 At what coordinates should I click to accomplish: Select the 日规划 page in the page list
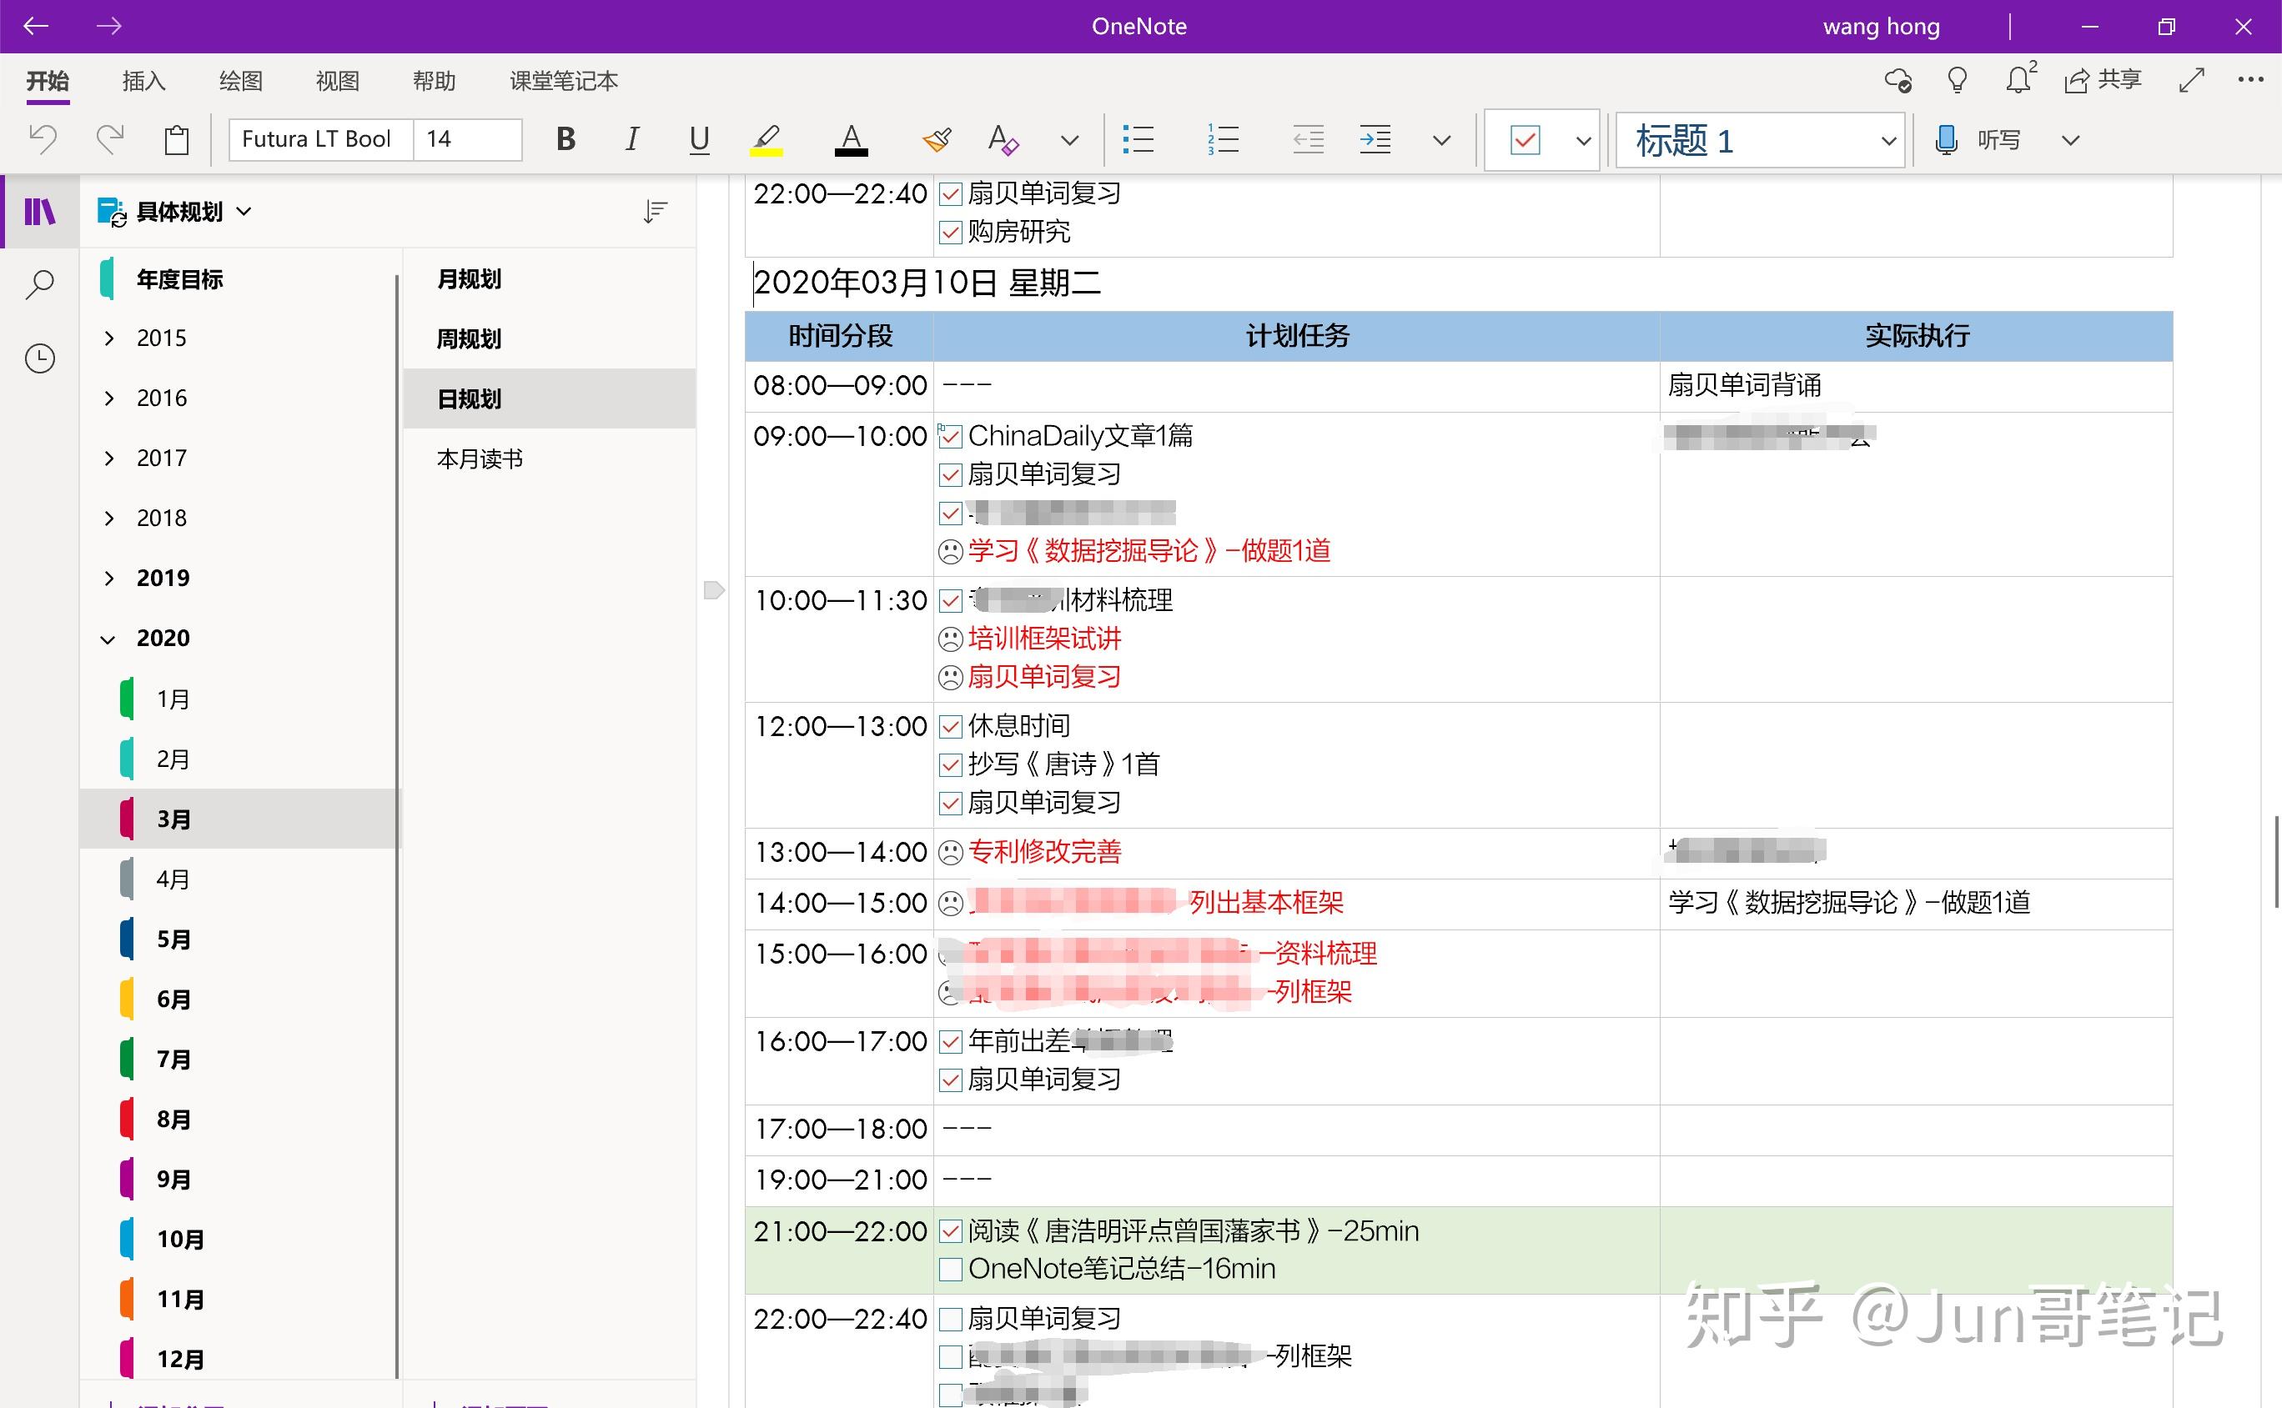pos(469,398)
